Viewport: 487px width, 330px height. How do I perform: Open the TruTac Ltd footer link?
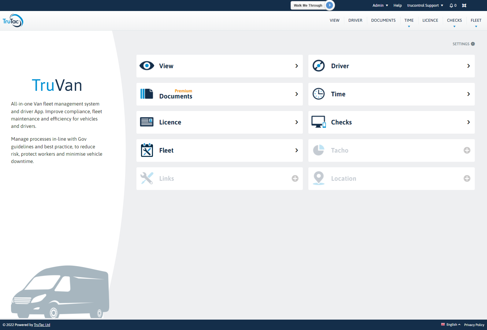tap(42, 325)
